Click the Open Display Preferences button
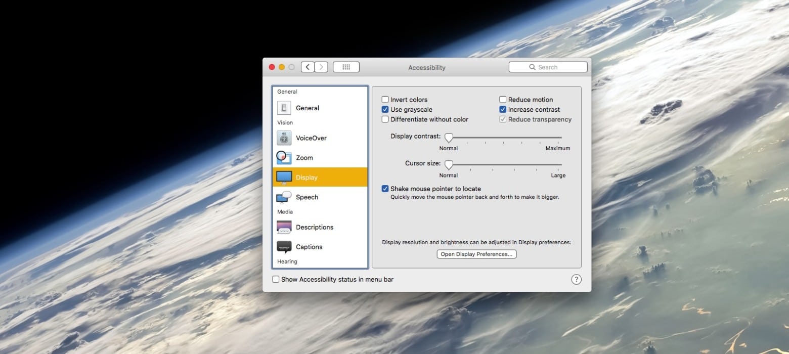The width and height of the screenshot is (789, 354). point(476,254)
